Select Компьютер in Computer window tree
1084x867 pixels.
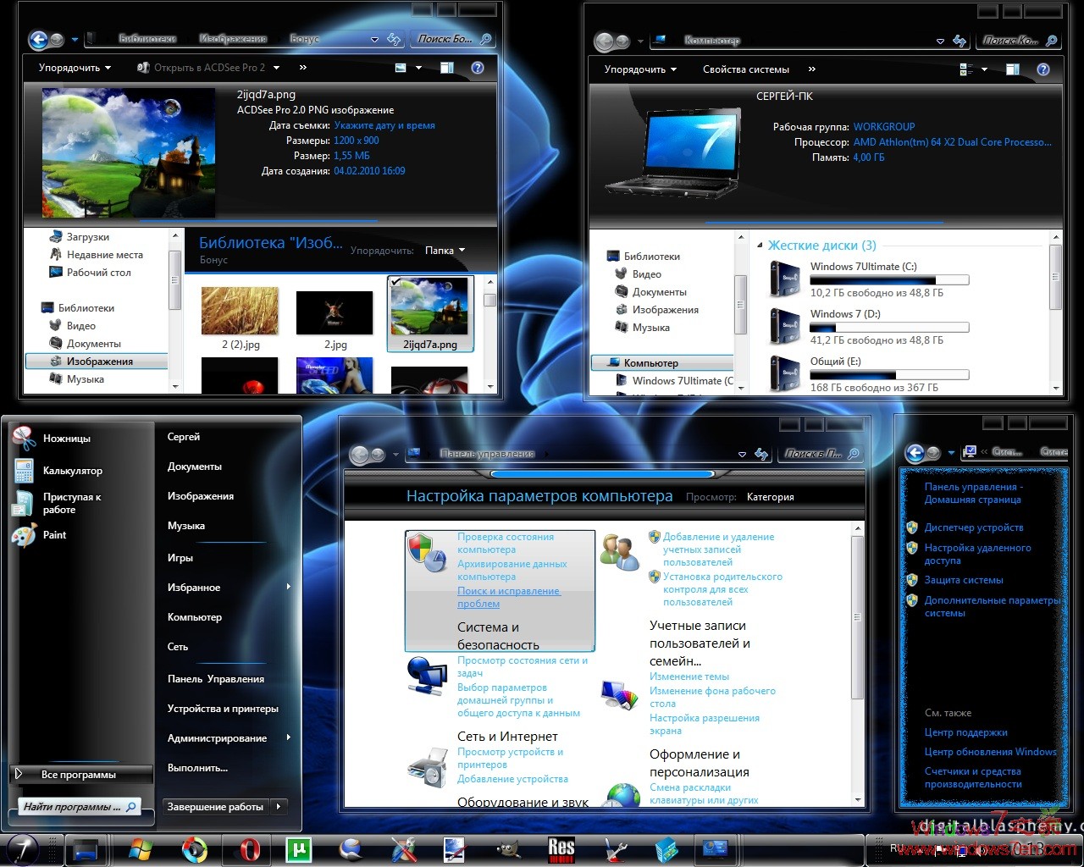coord(650,363)
